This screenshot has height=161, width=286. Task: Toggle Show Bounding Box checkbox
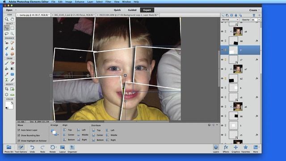click(19, 136)
